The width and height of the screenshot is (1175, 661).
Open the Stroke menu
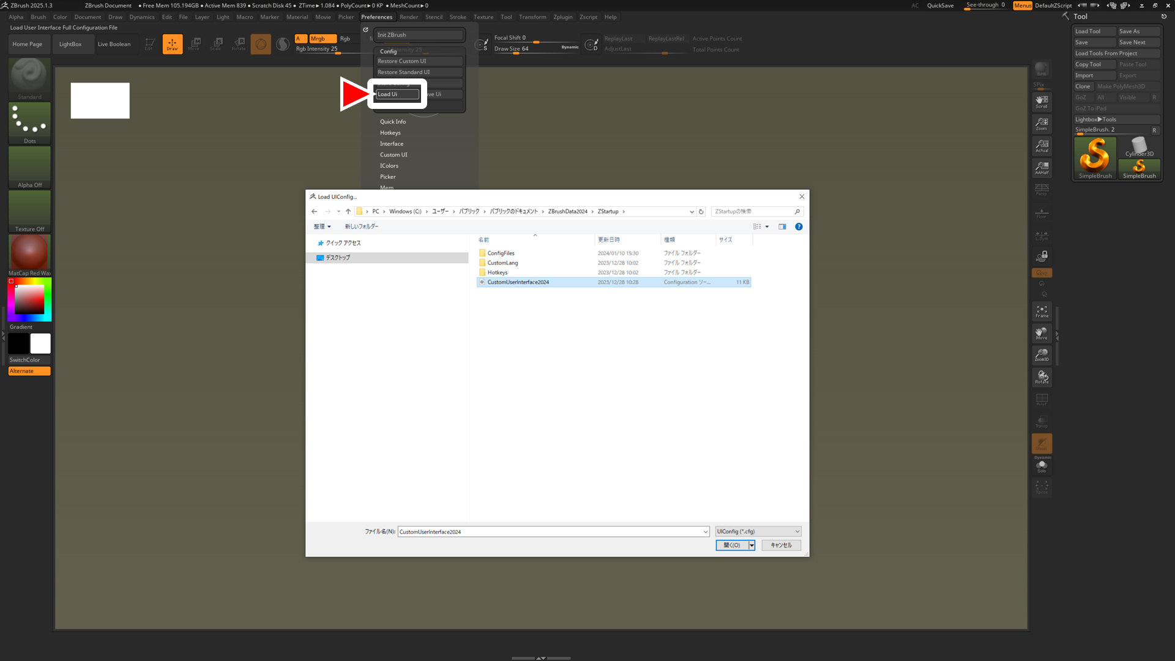(x=458, y=17)
